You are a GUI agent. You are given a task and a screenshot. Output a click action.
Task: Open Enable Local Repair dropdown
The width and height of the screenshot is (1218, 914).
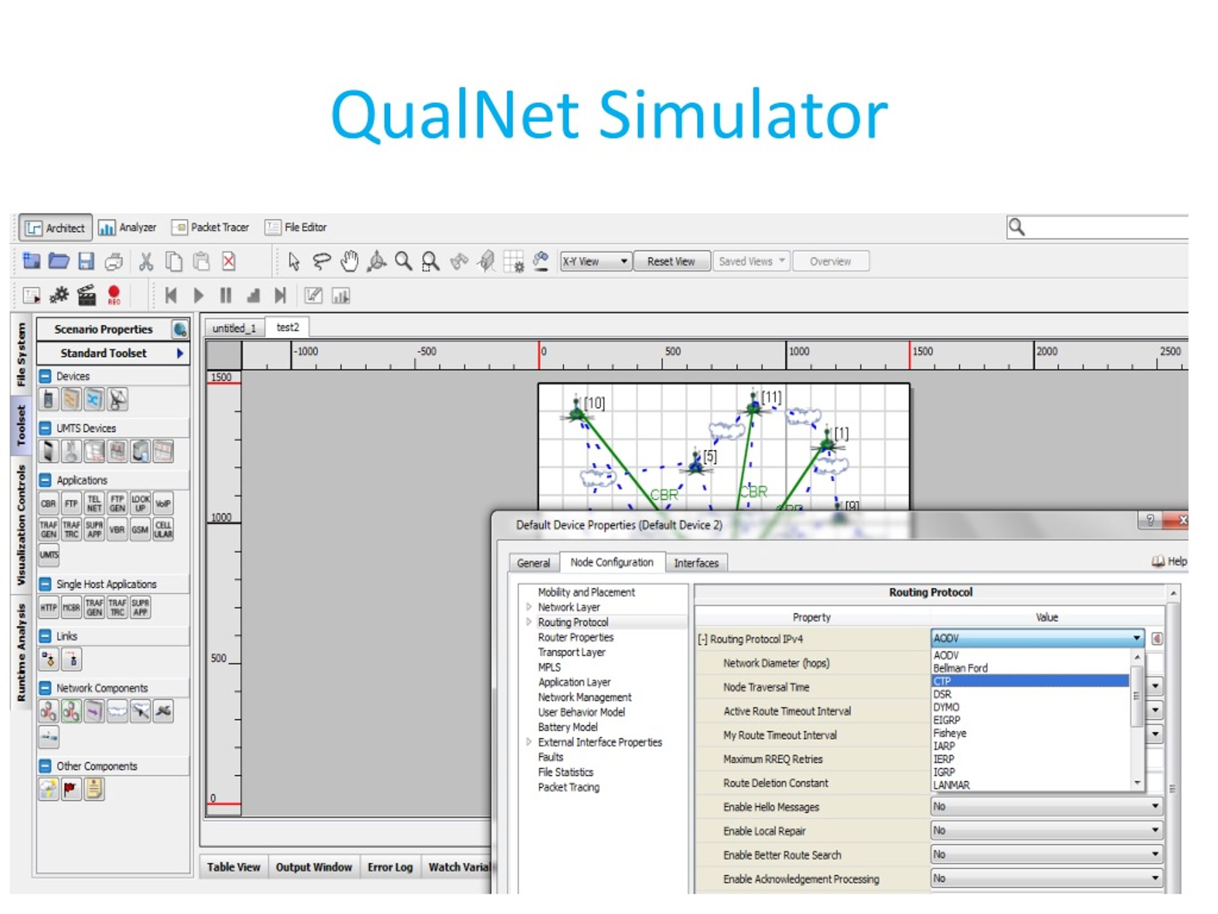[1047, 831]
